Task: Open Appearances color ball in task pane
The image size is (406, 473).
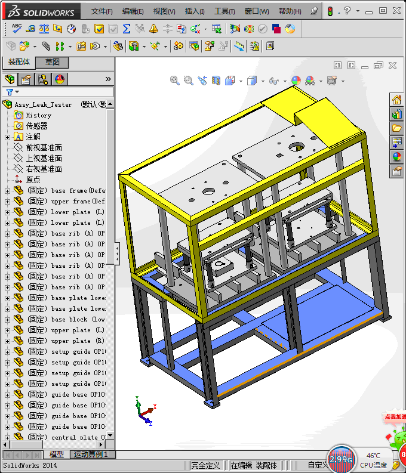Action: (396, 157)
